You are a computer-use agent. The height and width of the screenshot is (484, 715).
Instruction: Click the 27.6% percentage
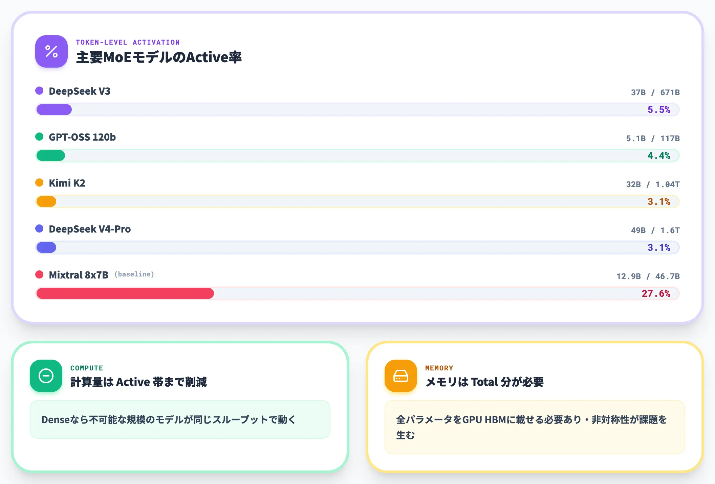point(656,293)
